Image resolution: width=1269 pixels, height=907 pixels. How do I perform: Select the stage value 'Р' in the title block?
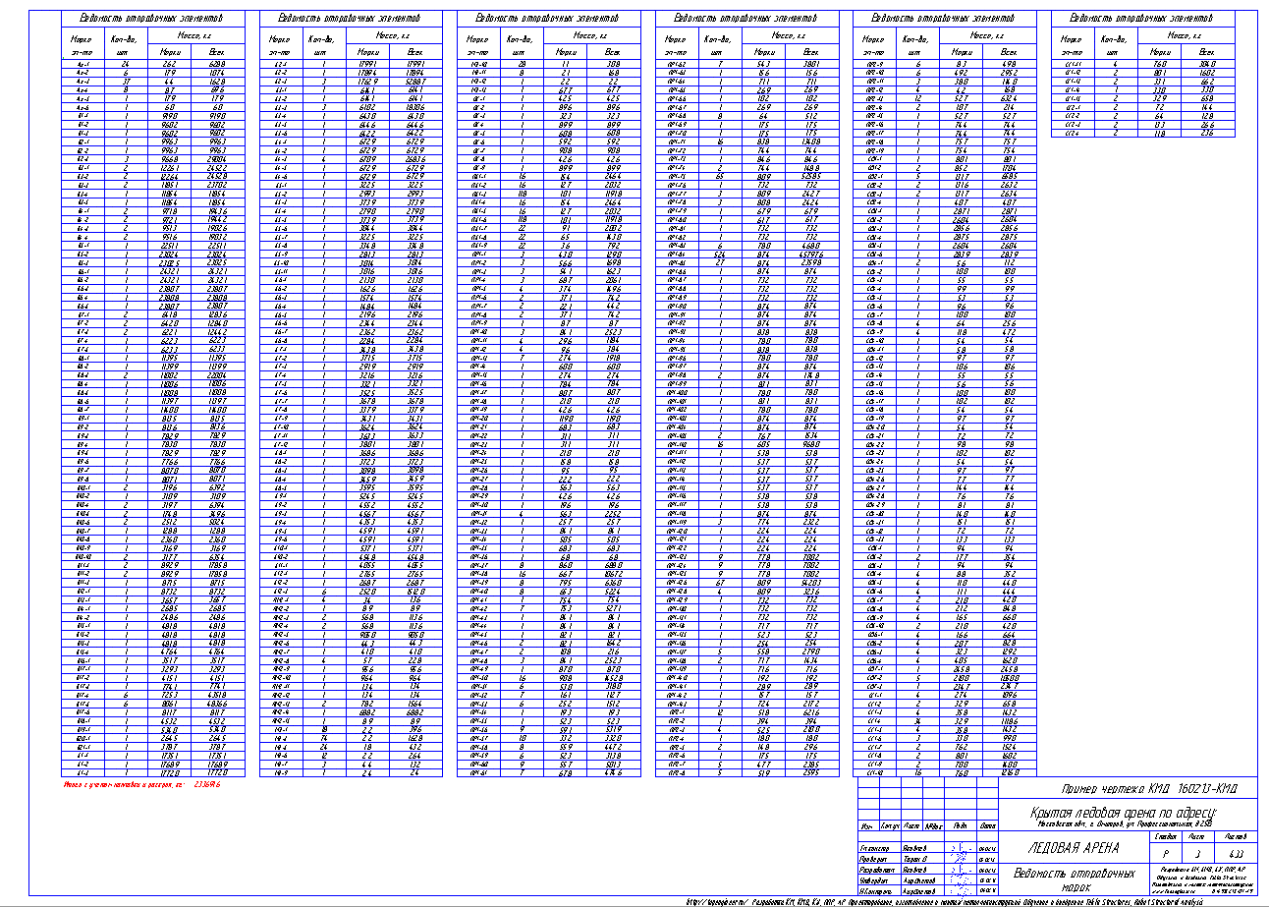pyautogui.click(x=1168, y=851)
